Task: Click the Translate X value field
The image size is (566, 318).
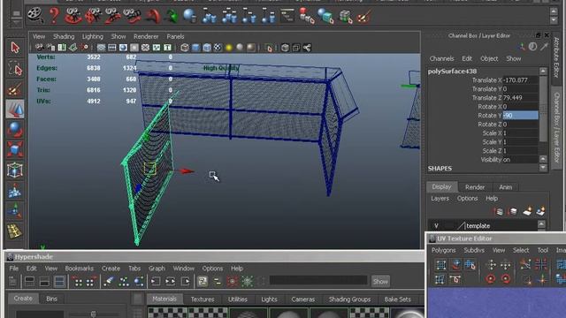Action: tap(520, 80)
